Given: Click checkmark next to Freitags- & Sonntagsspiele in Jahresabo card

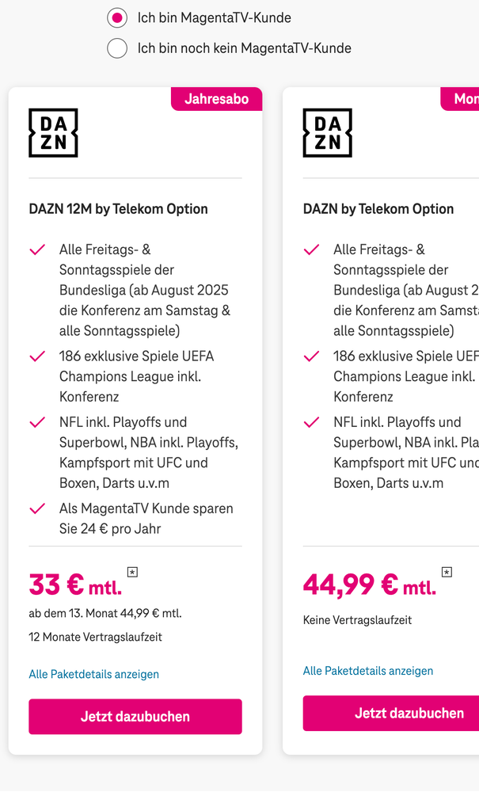Looking at the screenshot, I should [x=37, y=250].
